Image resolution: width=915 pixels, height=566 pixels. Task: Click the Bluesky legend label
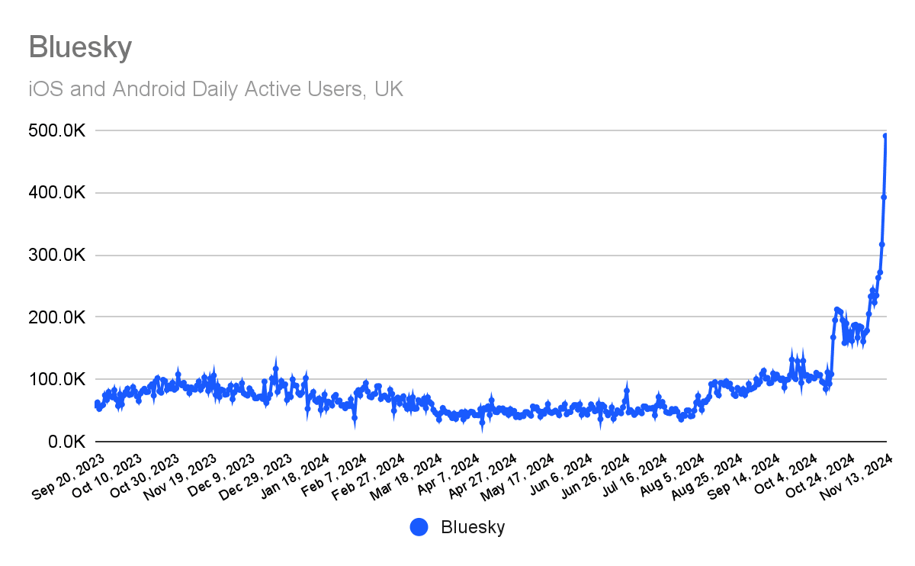473,527
